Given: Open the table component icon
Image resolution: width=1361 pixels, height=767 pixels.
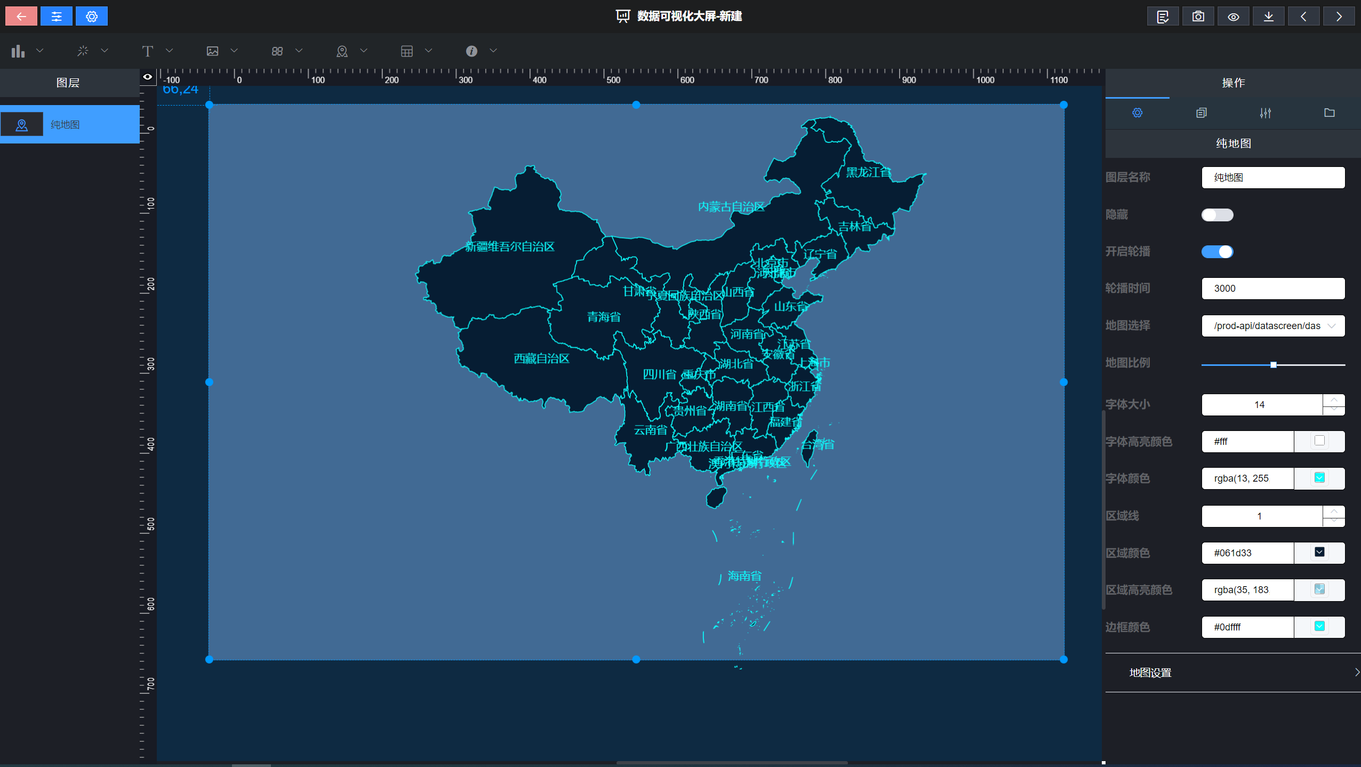Looking at the screenshot, I should point(407,51).
